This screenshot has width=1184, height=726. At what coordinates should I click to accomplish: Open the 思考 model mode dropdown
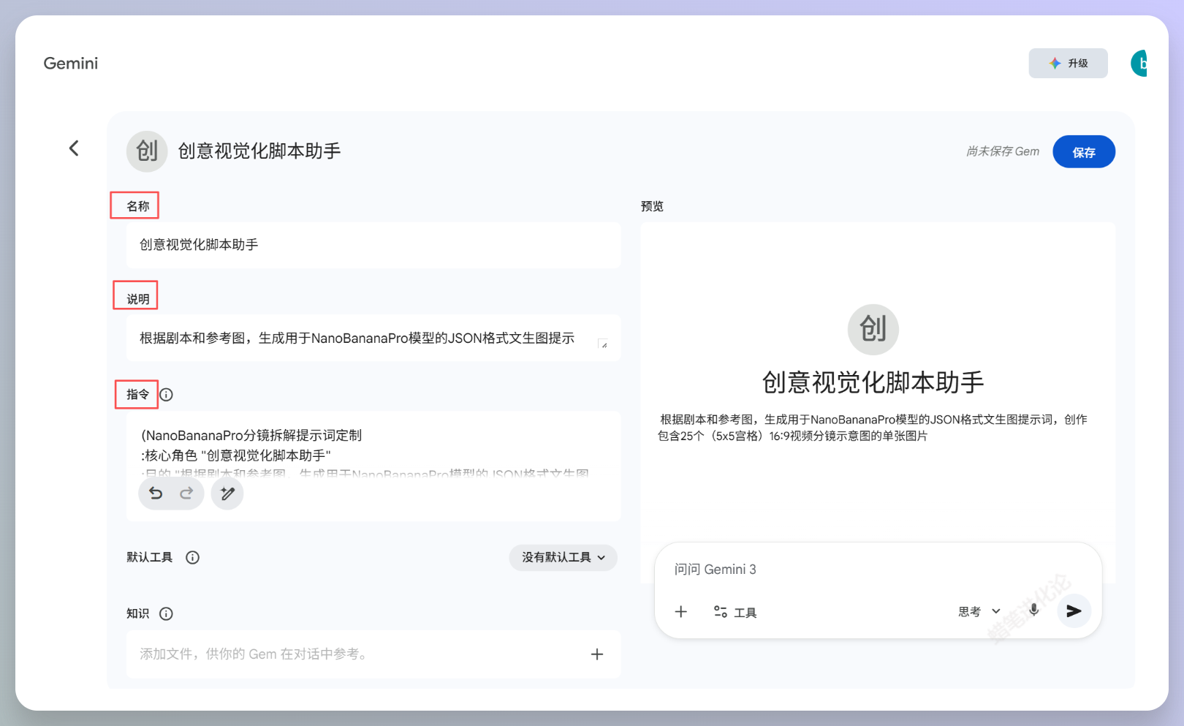pyautogui.click(x=977, y=611)
